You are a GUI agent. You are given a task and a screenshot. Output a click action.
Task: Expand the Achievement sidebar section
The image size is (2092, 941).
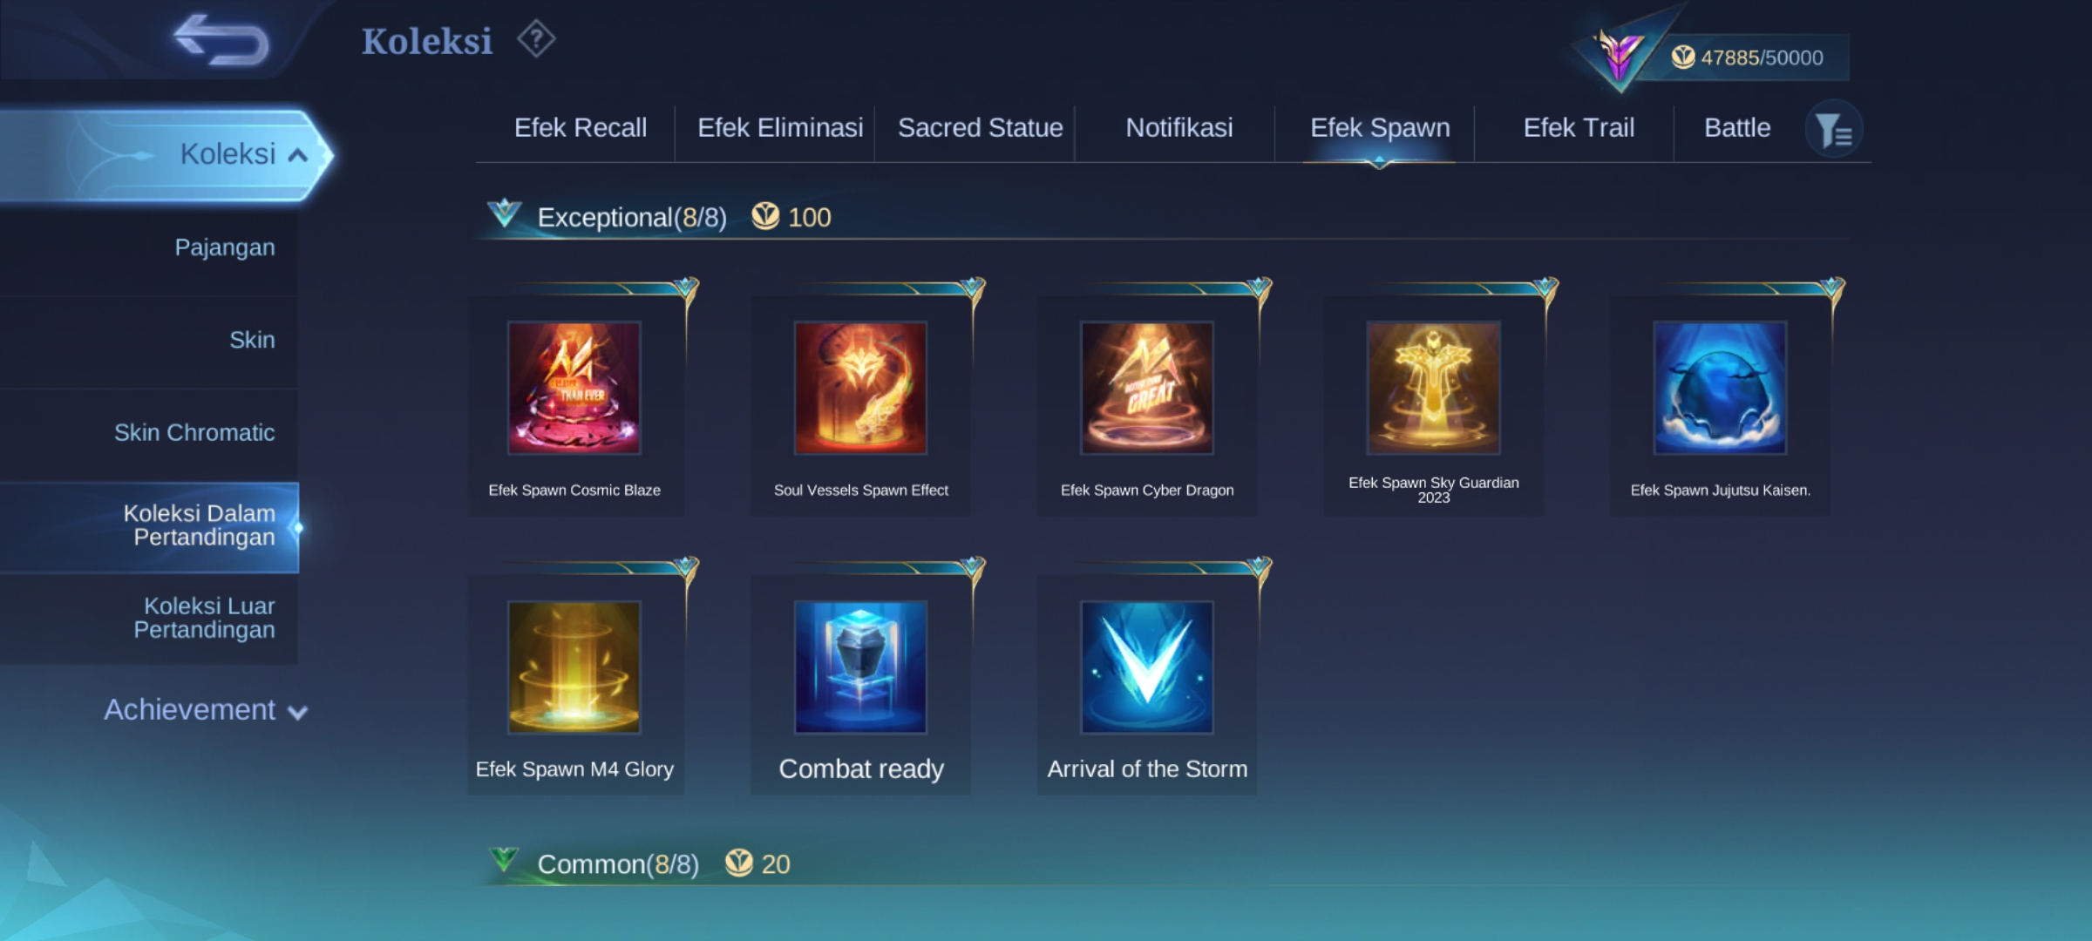tap(206, 710)
